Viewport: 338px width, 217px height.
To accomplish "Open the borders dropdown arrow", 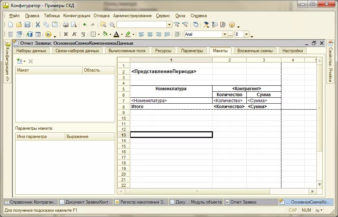I will point(99,34).
